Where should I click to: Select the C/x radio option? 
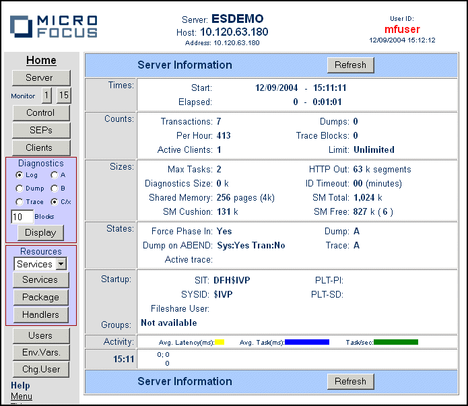click(54, 202)
